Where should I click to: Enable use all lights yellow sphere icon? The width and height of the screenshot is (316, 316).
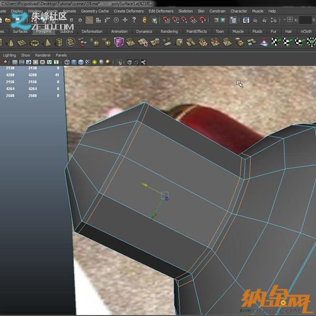click(x=94, y=62)
